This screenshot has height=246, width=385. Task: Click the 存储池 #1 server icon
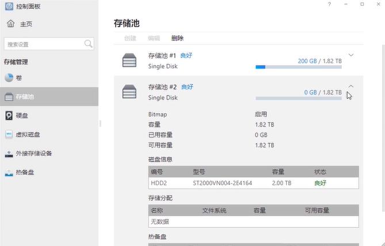(x=129, y=60)
